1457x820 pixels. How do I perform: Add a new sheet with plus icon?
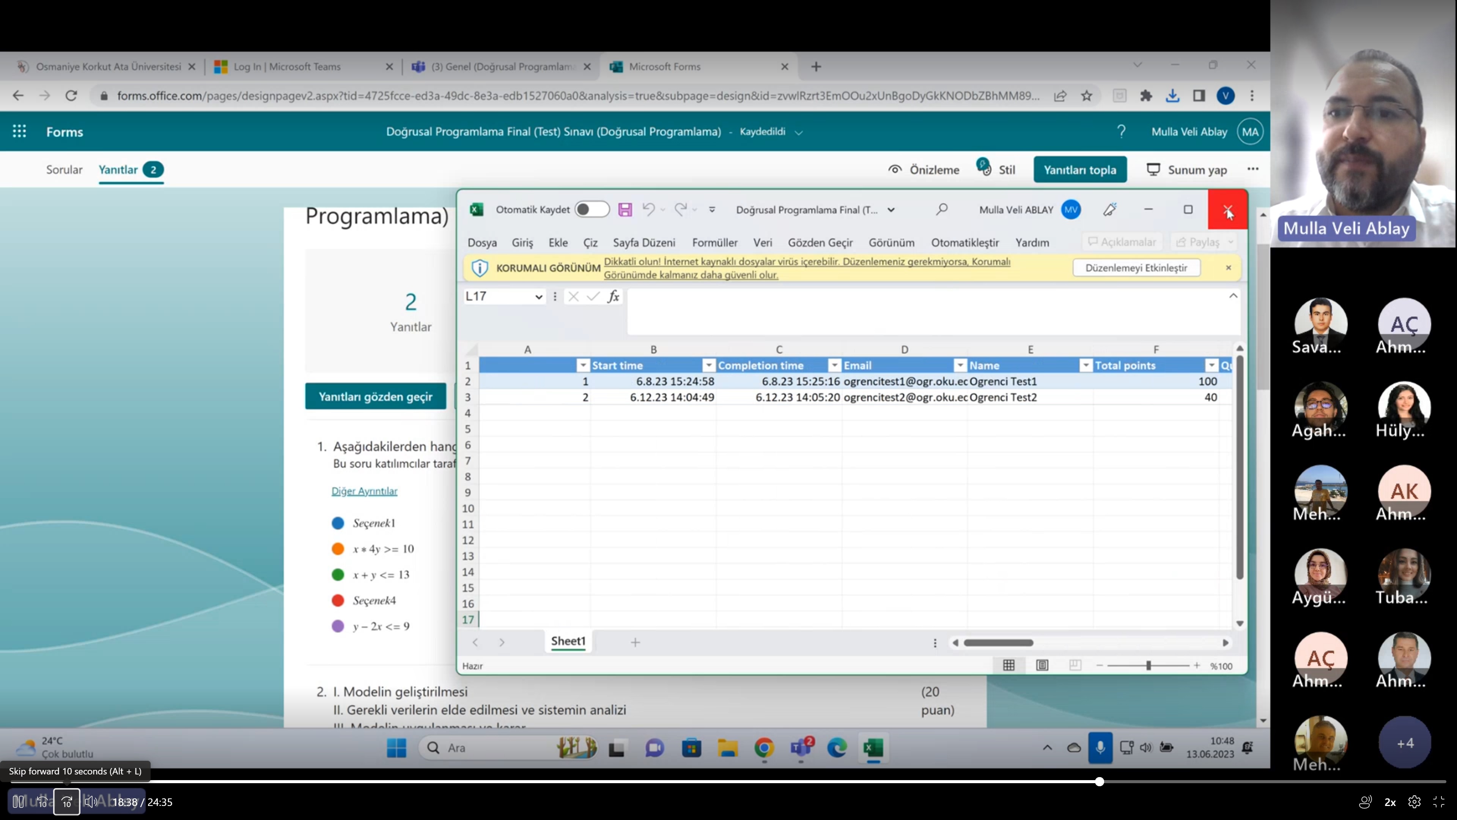[x=635, y=642]
